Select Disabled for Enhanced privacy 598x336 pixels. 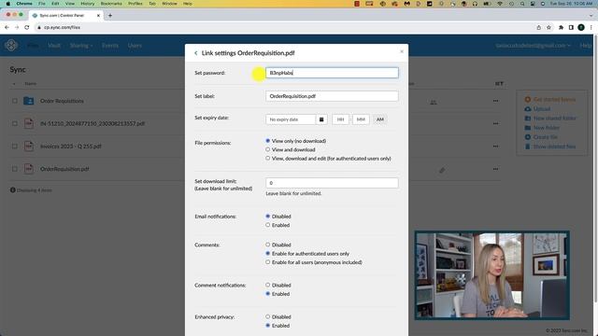coord(268,316)
